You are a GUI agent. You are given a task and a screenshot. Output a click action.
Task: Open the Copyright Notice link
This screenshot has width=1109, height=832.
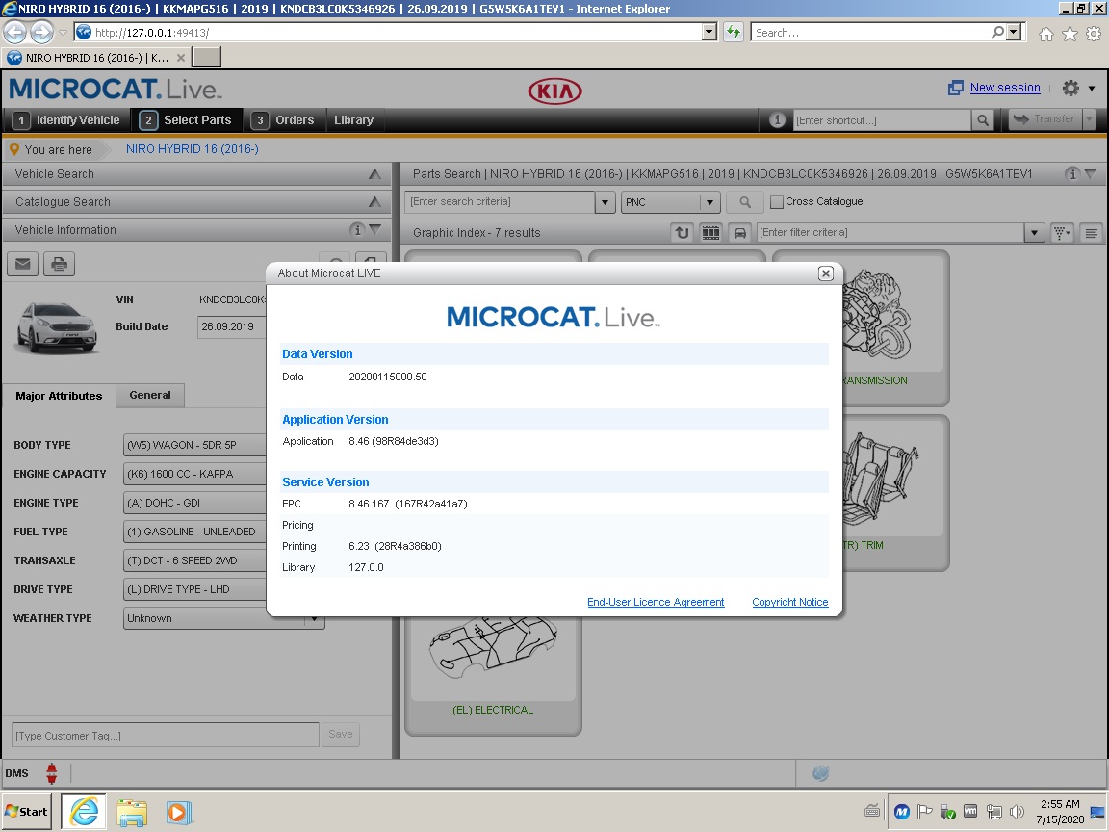click(x=790, y=602)
